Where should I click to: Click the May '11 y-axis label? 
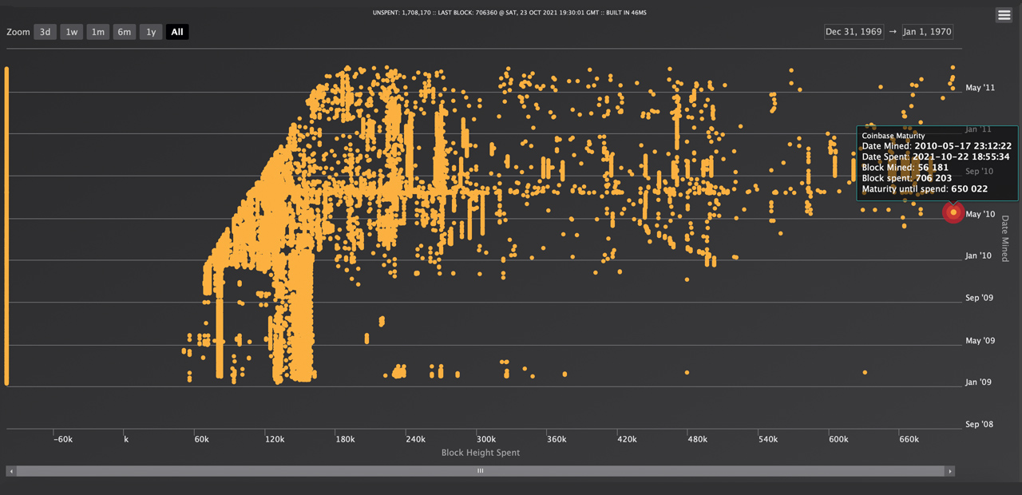[980, 88]
